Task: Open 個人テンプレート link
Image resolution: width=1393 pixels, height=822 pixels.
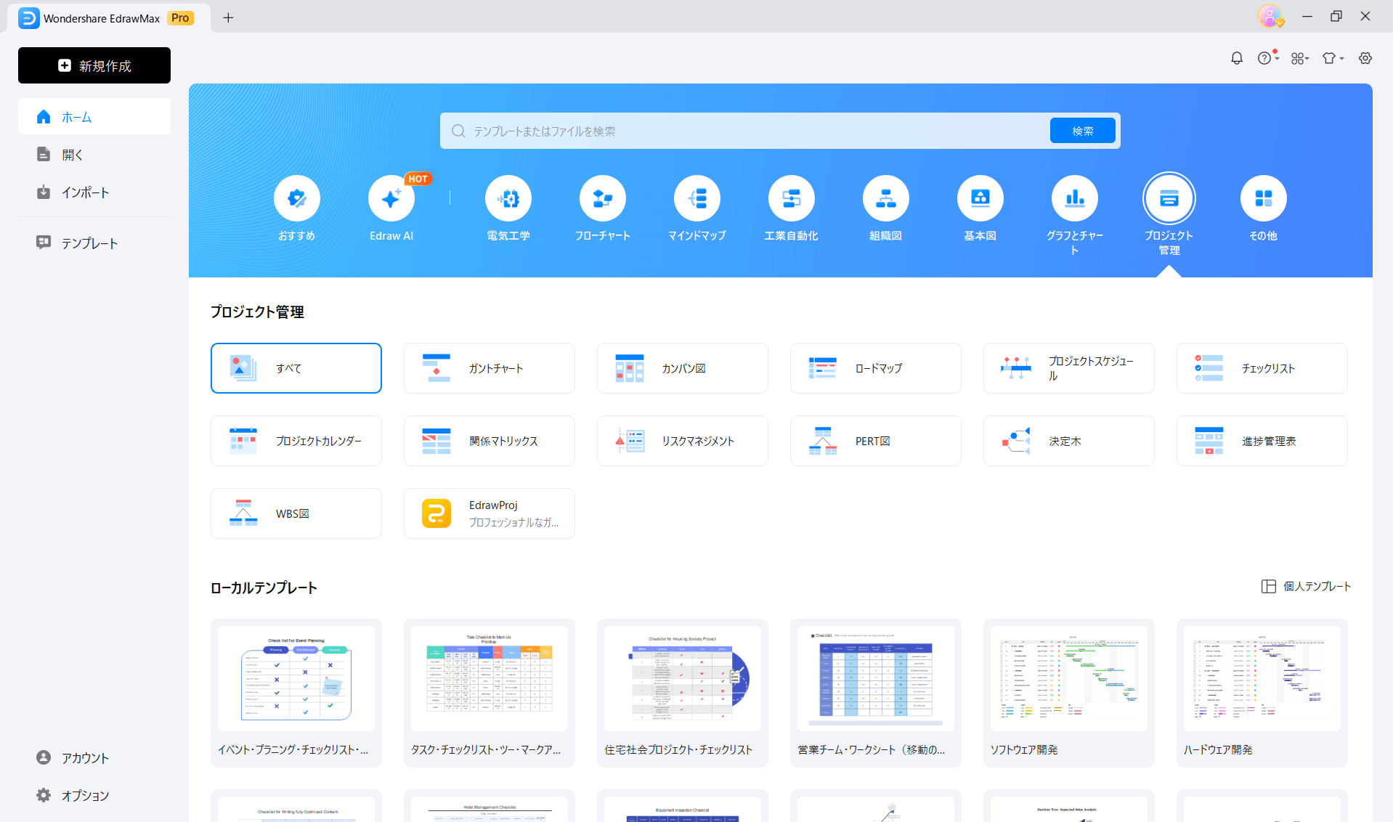Action: (x=1306, y=586)
